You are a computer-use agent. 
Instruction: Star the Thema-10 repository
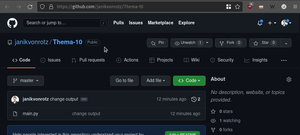pyautogui.click(x=265, y=43)
